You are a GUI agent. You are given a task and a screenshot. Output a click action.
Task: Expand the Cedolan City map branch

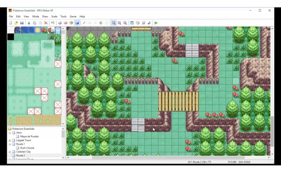pyautogui.click(x=10, y=152)
